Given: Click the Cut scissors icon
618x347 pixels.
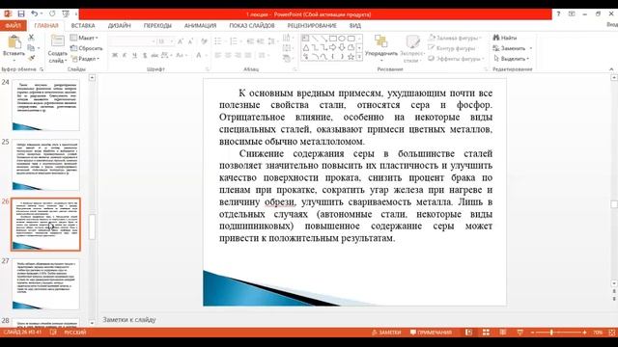Looking at the screenshot, I should coord(31,38).
